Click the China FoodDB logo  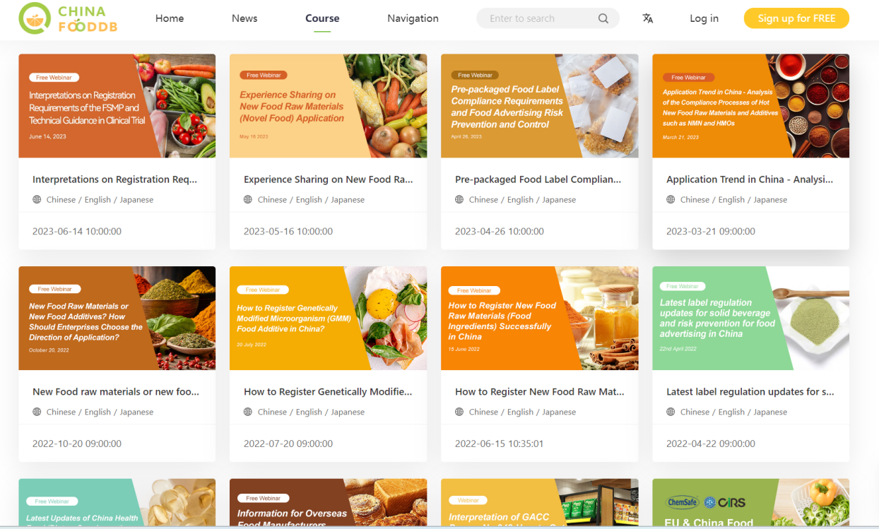coord(68,19)
